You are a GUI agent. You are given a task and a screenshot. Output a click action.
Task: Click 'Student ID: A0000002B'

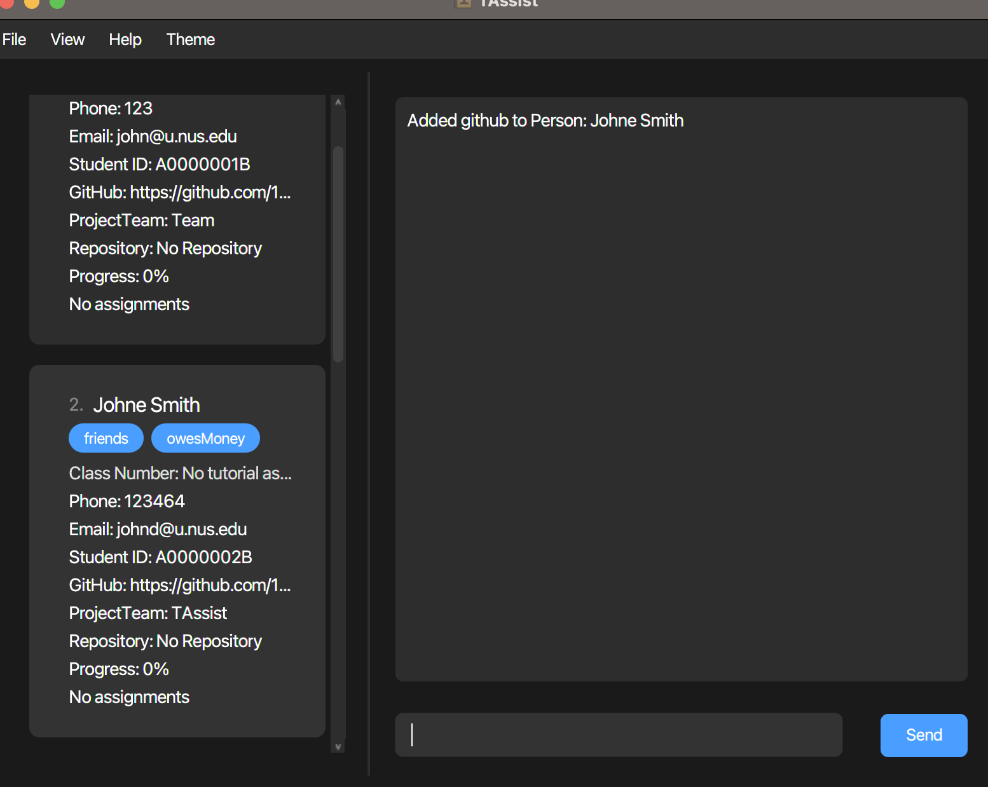(x=161, y=558)
